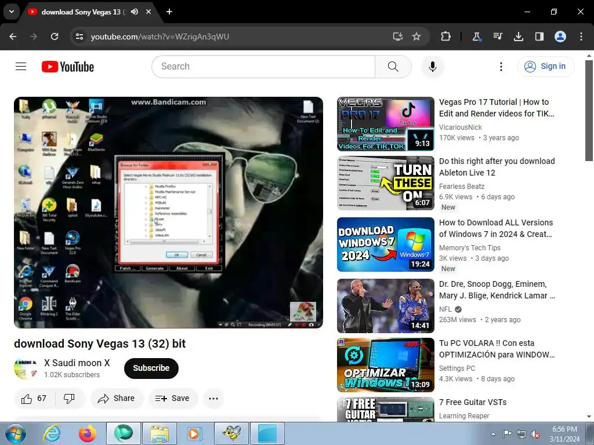Open Chrome Labs flask icon
This screenshot has height=445, width=594.
477,37
